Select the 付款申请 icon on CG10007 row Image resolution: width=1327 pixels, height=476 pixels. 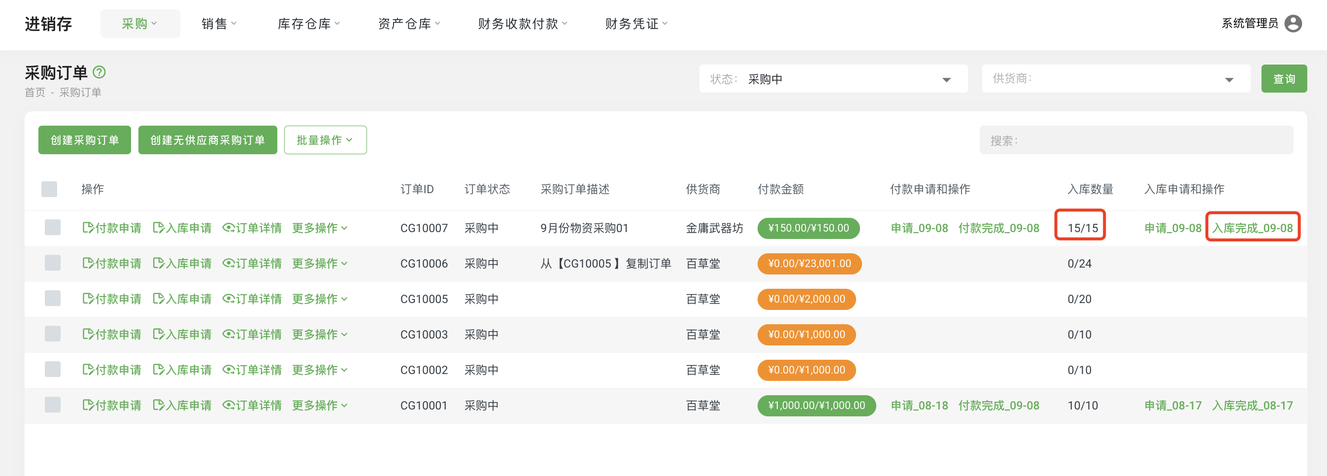point(88,228)
